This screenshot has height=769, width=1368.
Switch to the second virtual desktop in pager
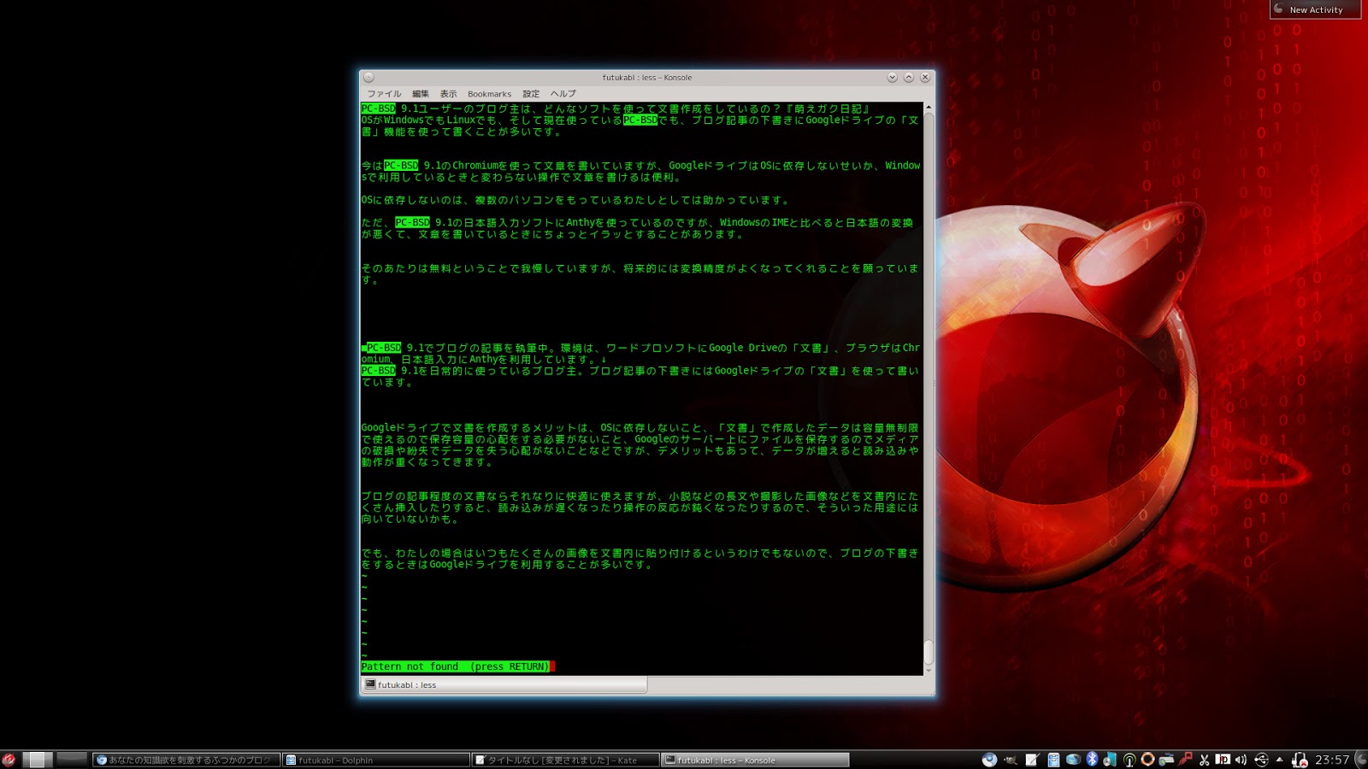coord(72,760)
